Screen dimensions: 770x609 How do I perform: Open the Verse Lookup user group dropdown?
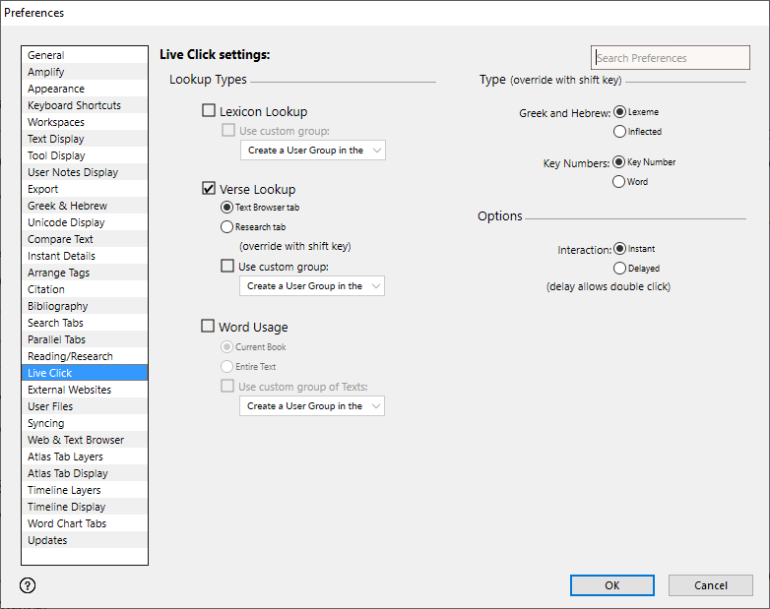coord(312,286)
